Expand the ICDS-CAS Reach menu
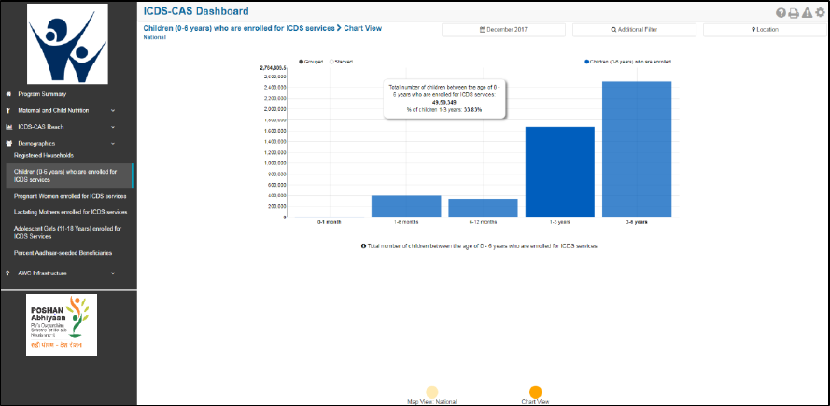This screenshot has width=830, height=406. click(x=113, y=127)
